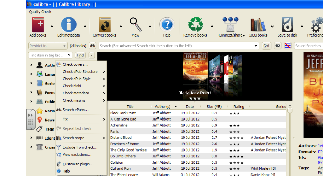323x176 pixels.
Task: Click the book list vertical scrollbar handle
Action: [290, 110]
